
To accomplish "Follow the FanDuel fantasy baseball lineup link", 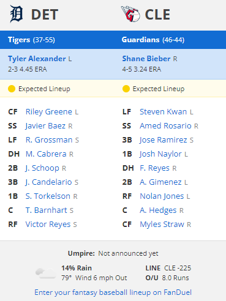I will pos(113,292).
